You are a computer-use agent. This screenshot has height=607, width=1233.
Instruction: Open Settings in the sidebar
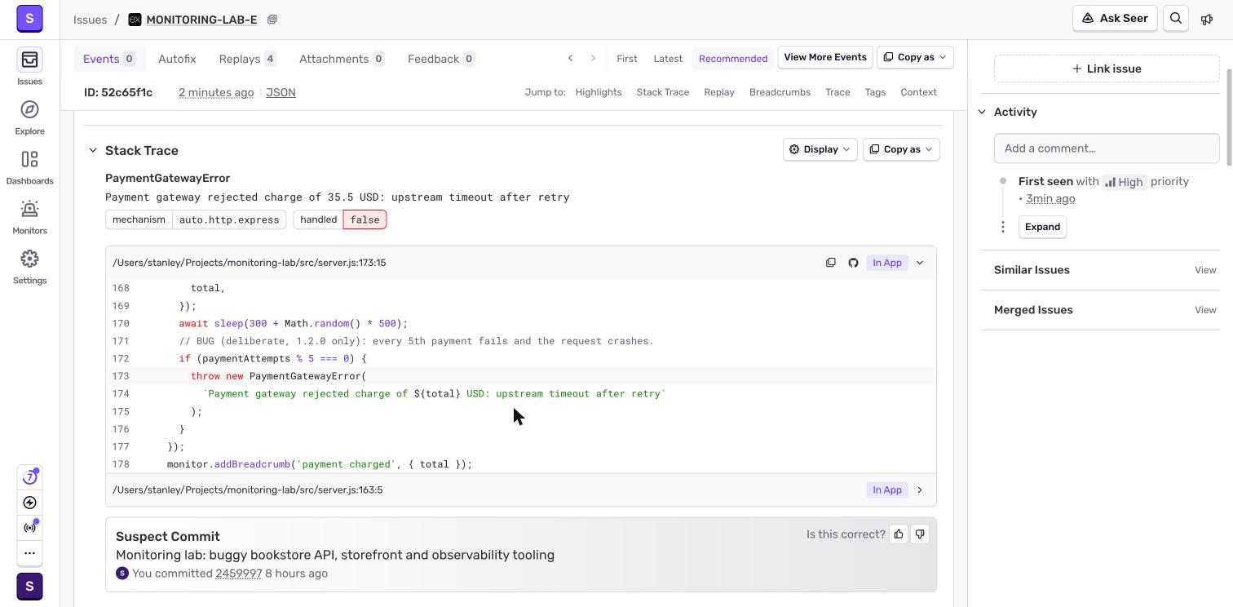point(29,266)
